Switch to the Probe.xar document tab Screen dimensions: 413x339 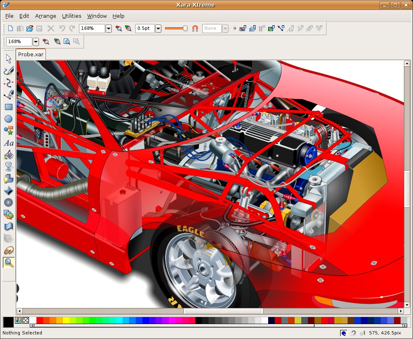click(x=31, y=54)
